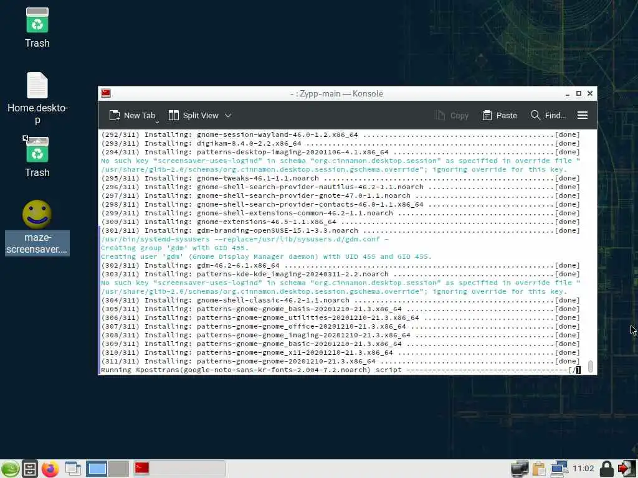Click line installing gnome-shell-classic-46.2-1.1.noarch
Screen dimensions: 638x478
tap(340, 301)
